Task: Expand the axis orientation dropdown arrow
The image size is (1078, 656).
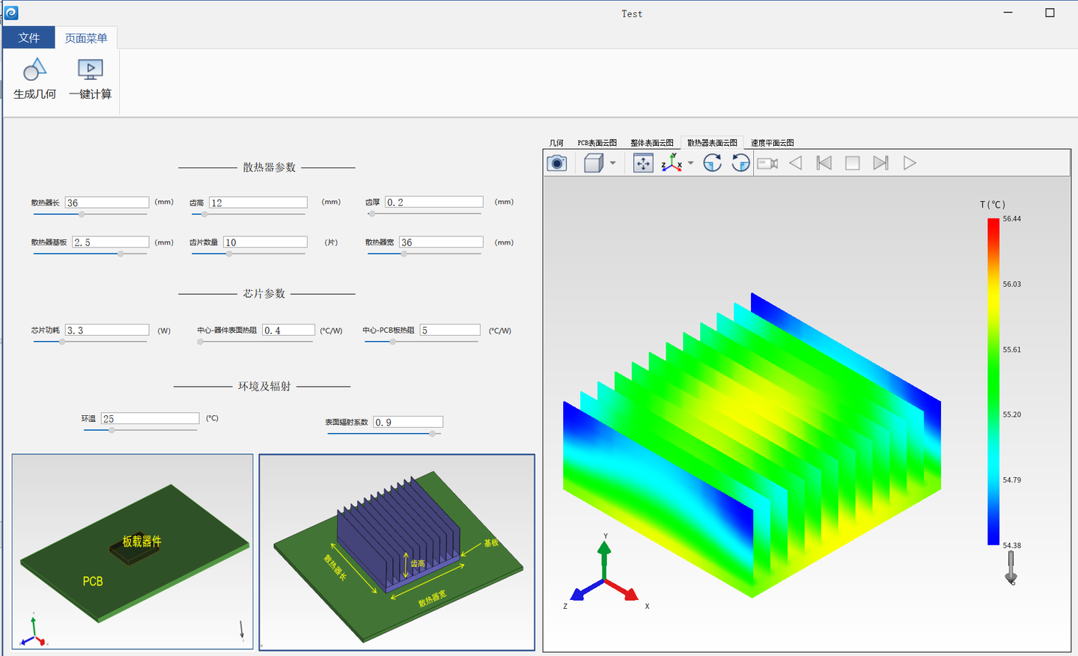Action: click(x=691, y=163)
